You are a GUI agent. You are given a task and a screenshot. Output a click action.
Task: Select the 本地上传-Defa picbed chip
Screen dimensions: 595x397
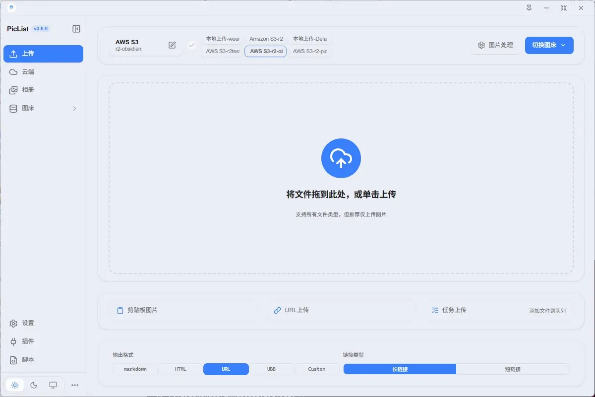pyautogui.click(x=309, y=39)
